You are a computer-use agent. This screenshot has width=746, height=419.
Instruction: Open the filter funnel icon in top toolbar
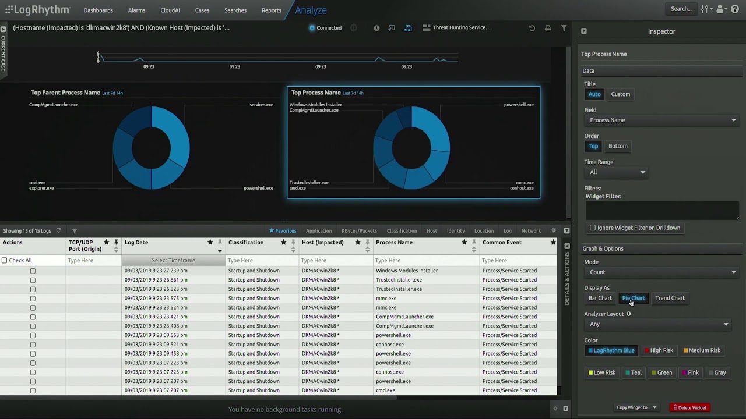click(564, 28)
